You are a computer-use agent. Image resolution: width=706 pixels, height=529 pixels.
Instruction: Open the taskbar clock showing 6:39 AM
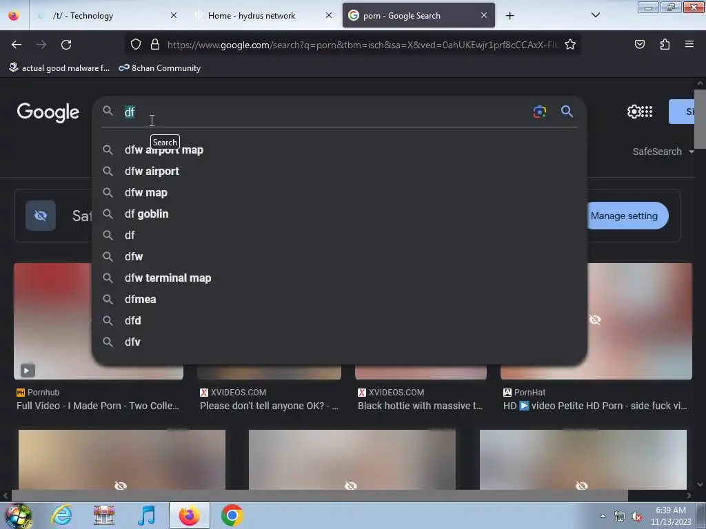pos(671,516)
